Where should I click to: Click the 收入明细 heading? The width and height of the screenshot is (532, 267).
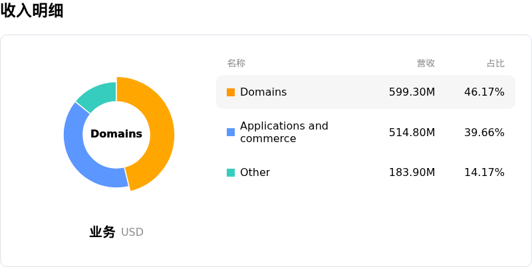[32, 10]
